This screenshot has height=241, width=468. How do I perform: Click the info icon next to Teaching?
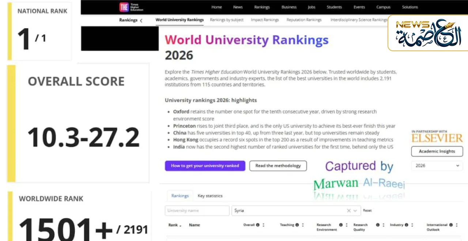[297, 225]
